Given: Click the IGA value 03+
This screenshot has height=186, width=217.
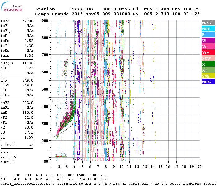Looking at the screenshot, I should click(x=187, y=14).
